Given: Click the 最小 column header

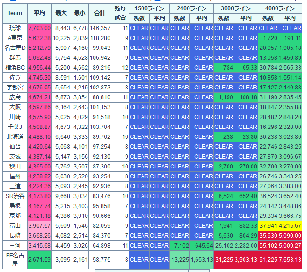Looking at the screenshot, I should (x=80, y=13).
